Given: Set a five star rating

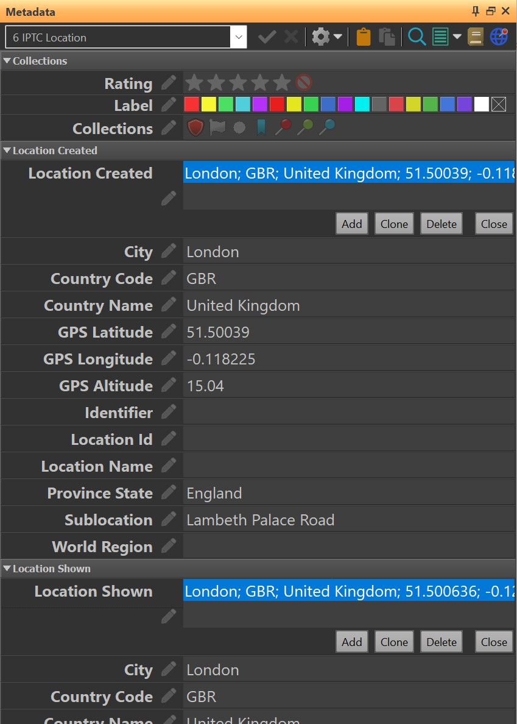Looking at the screenshot, I should 281,82.
